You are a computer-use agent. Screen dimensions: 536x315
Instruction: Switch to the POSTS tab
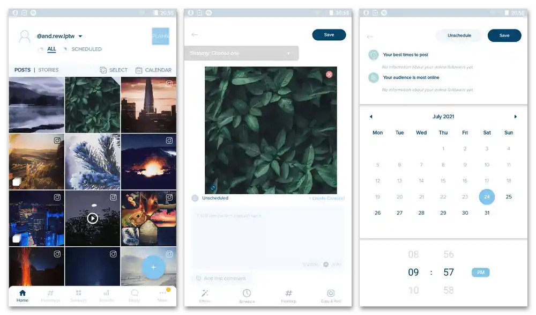[23, 70]
